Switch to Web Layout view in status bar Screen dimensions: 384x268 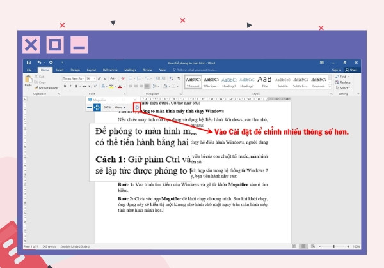313,246
